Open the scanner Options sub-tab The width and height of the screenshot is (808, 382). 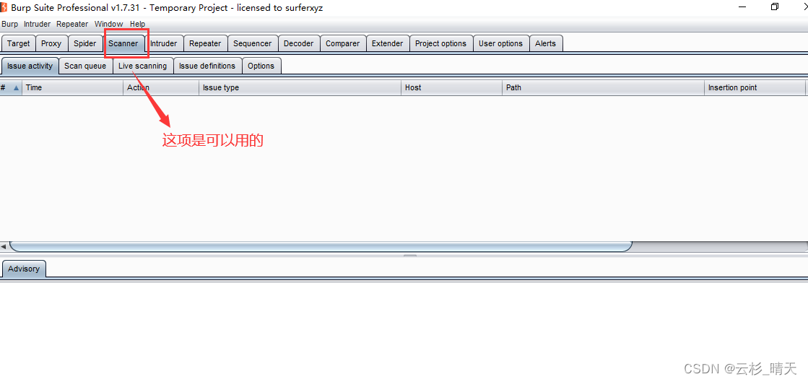(x=261, y=66)
